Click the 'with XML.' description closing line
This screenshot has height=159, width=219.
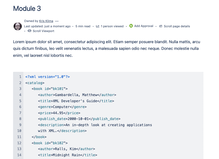point(62,131)
